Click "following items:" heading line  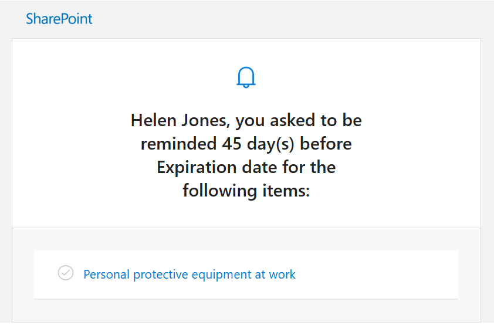click(x=246, y=191)
